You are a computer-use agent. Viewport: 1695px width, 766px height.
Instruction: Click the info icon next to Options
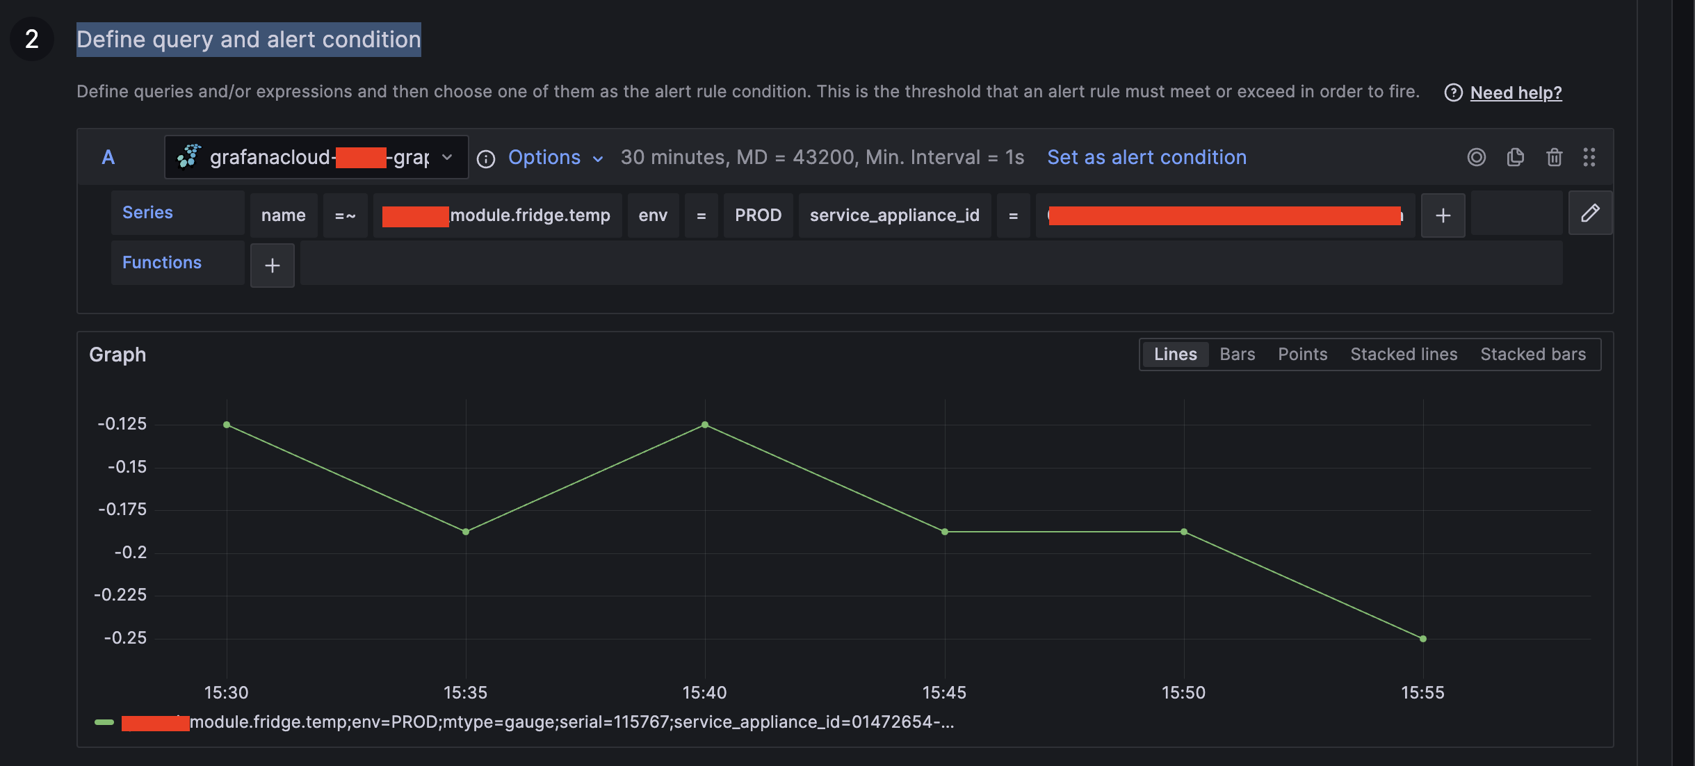point(485,158)
